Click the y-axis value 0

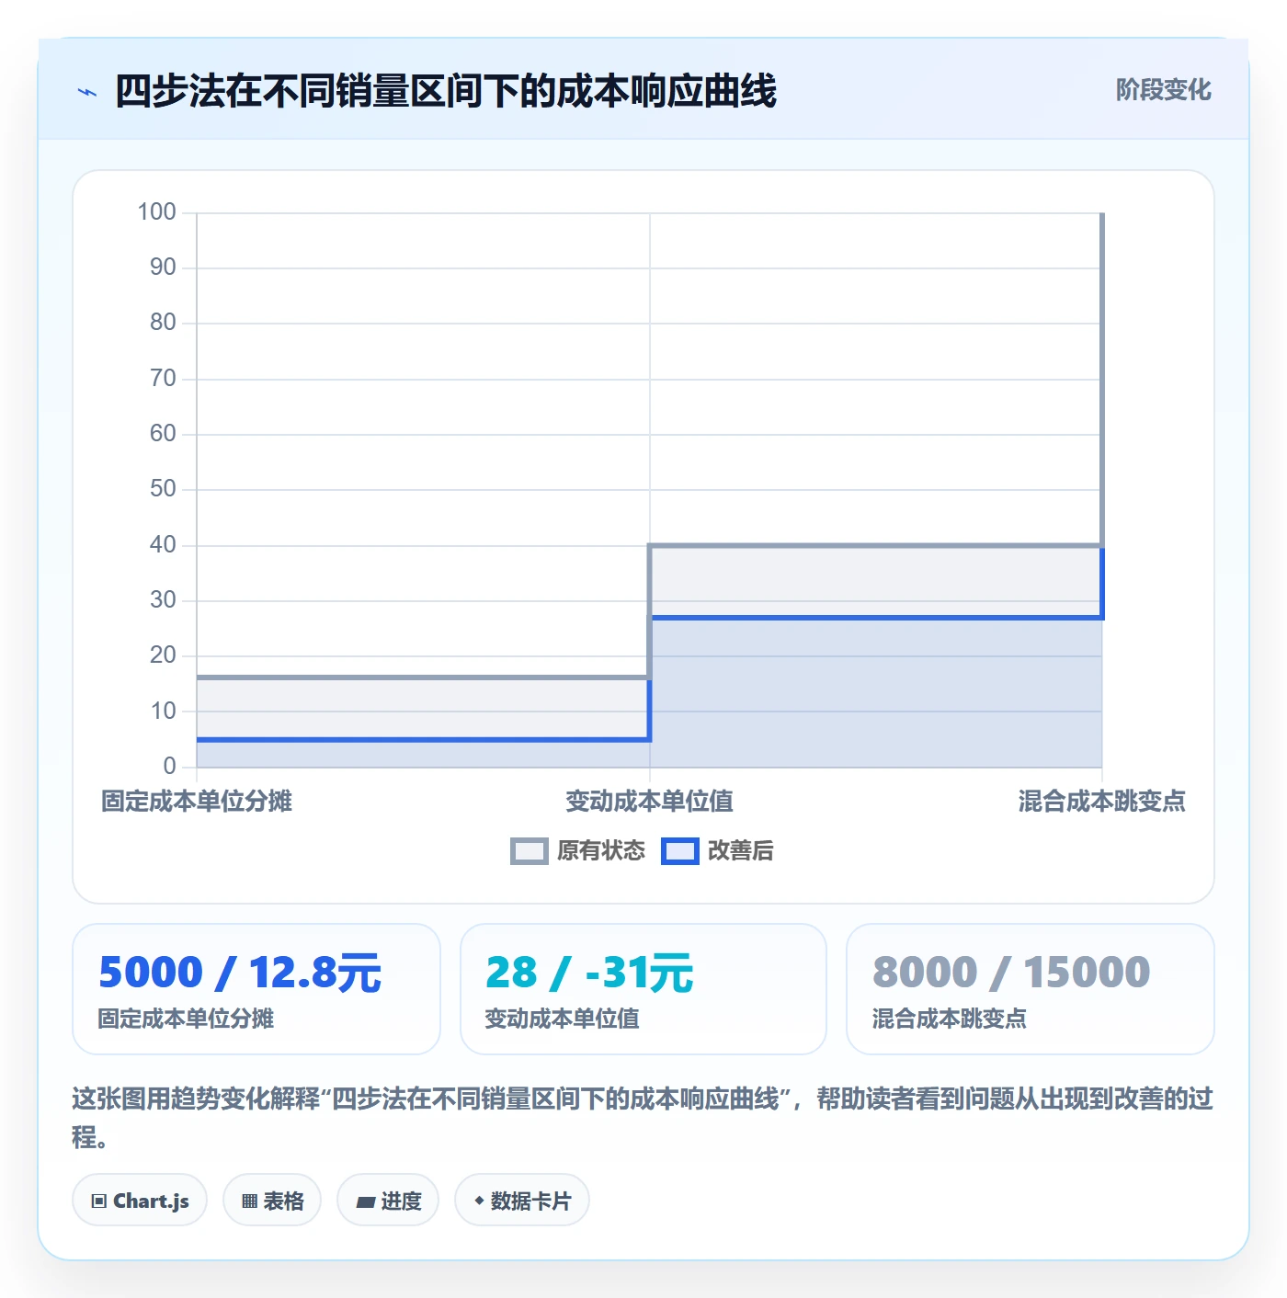click(169, 767)
